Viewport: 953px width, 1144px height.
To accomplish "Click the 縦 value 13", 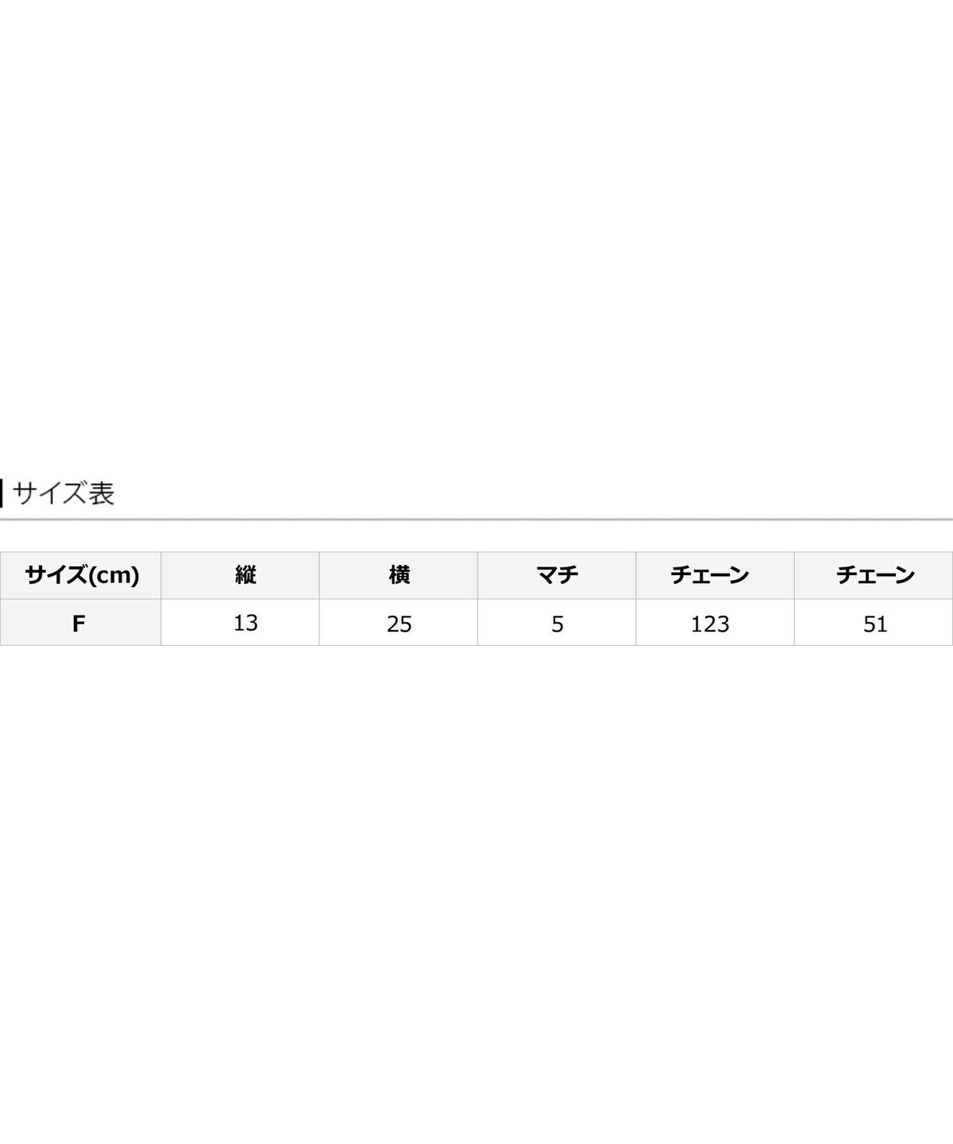I will pyautogui.click(x=245, y=623).
